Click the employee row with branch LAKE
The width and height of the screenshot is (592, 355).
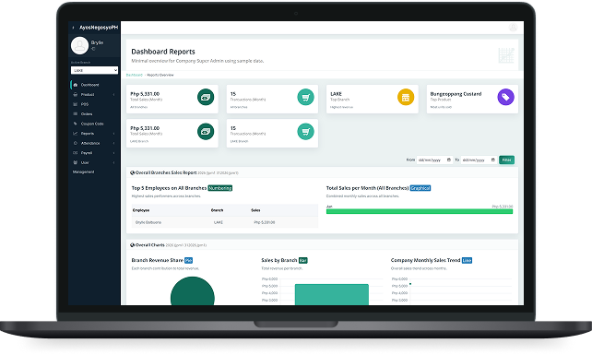click(225, 222)
